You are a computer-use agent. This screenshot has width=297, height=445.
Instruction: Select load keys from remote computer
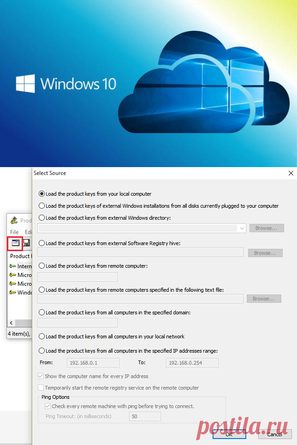click(x=42, y=266)
